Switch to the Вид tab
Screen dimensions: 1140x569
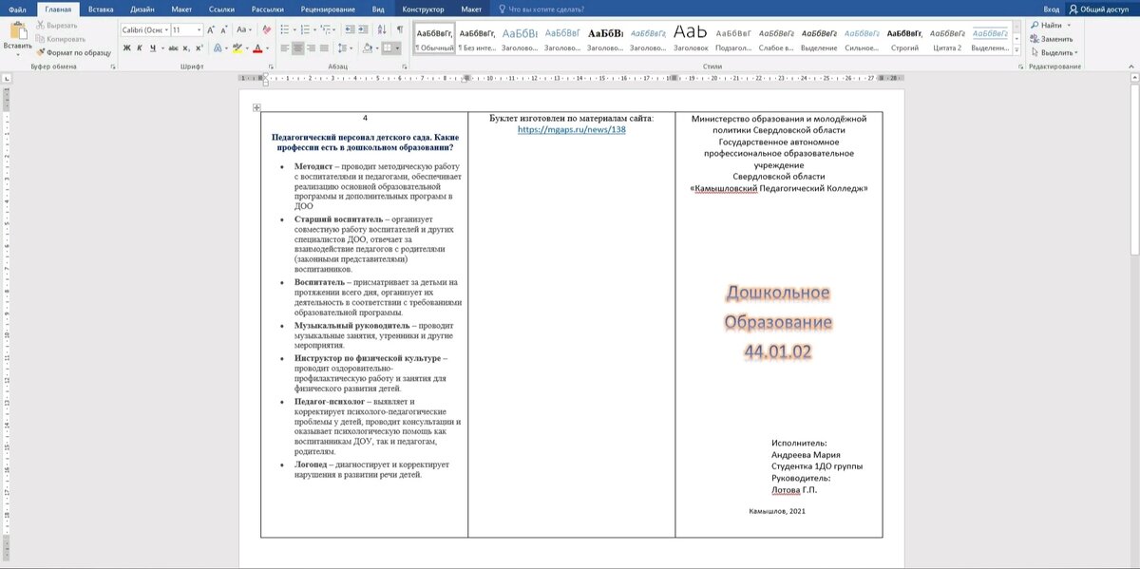(378, 9)
